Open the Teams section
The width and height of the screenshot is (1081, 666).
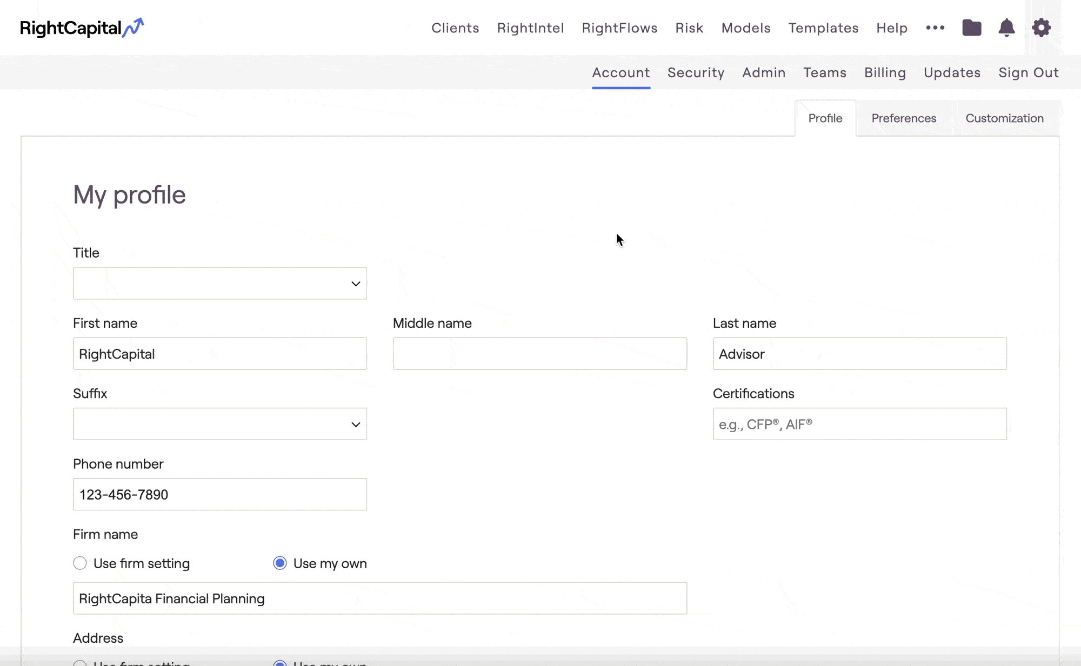click(x=824, y=73)
